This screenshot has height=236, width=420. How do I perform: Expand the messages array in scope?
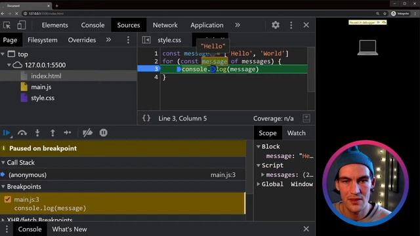(x=262, y=175)
